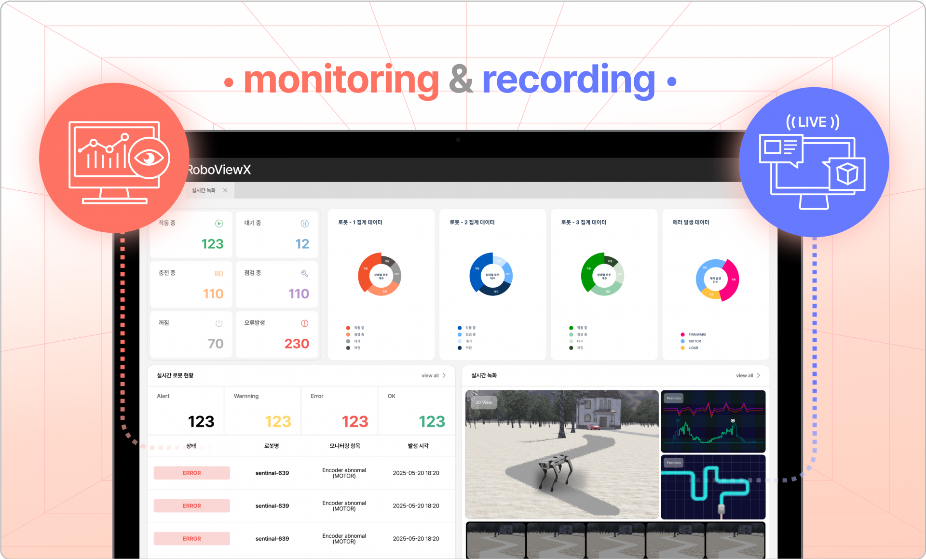Select the 3D View robot video
This screenshot has height=559, width=926.
coord(561,454)
